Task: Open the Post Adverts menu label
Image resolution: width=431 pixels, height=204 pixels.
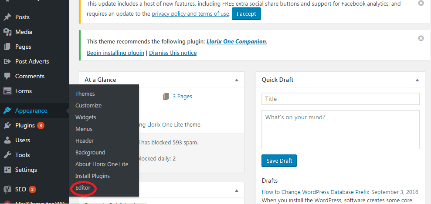Action: (32, 61)
